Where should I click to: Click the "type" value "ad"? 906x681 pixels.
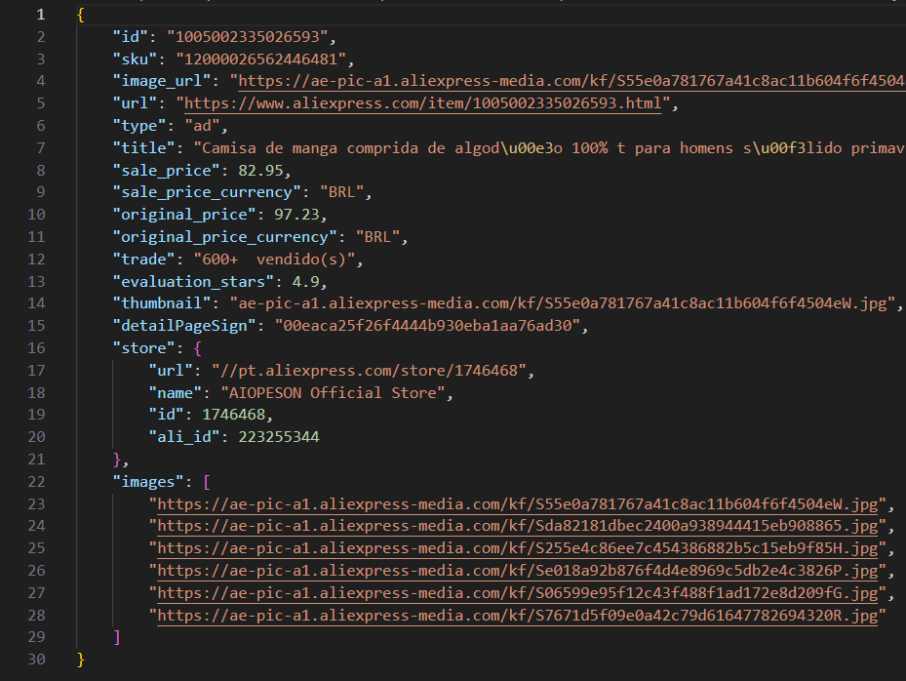click(202, 126)
